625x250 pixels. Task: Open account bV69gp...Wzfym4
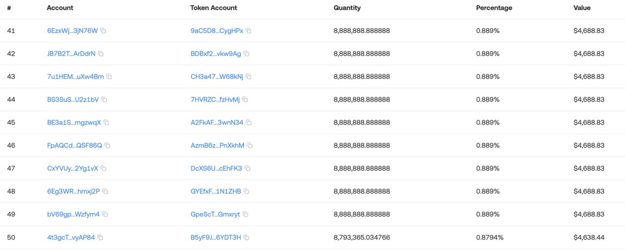point(73,214)
